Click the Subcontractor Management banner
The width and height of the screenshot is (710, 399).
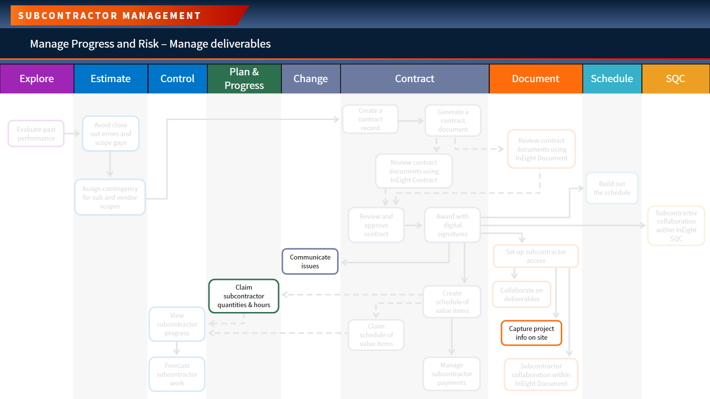[129, 16]
